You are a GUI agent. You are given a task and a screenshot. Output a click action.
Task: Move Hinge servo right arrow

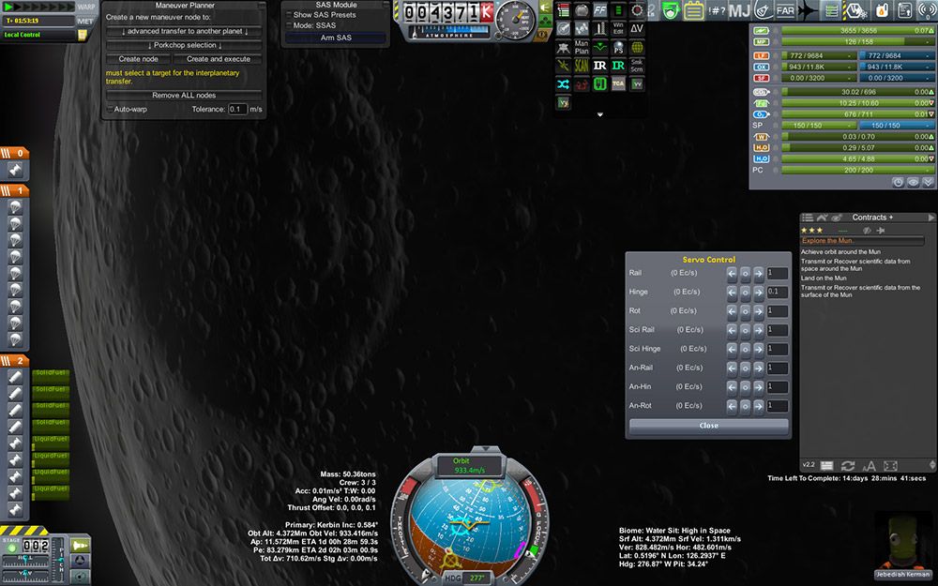[x=759, y=292]
